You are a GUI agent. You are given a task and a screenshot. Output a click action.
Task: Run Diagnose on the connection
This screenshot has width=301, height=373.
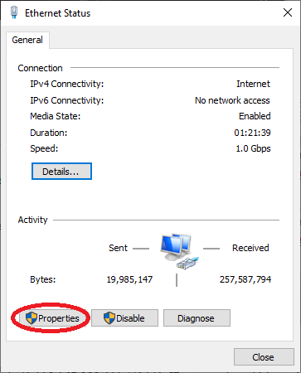pos(197,318)
